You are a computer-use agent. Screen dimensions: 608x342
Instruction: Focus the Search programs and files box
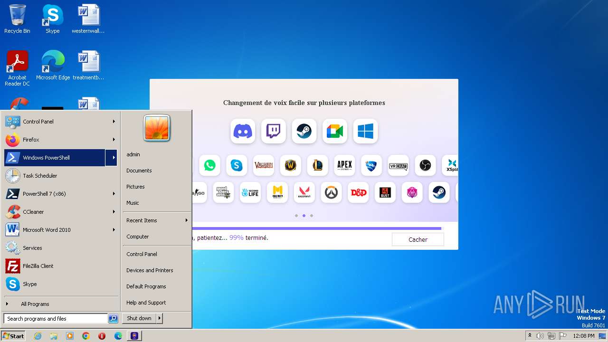point(56,319)
